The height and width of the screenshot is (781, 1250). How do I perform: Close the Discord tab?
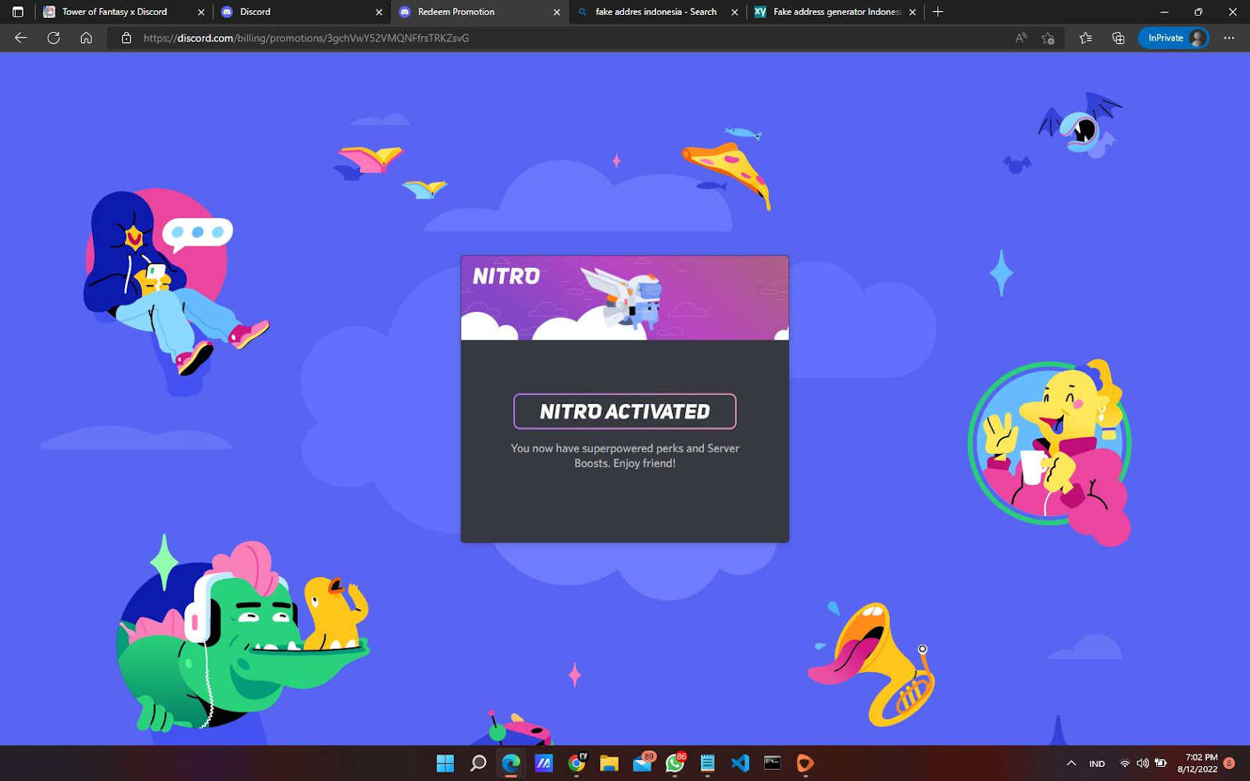pyautogui.click(x=379, y=12)
